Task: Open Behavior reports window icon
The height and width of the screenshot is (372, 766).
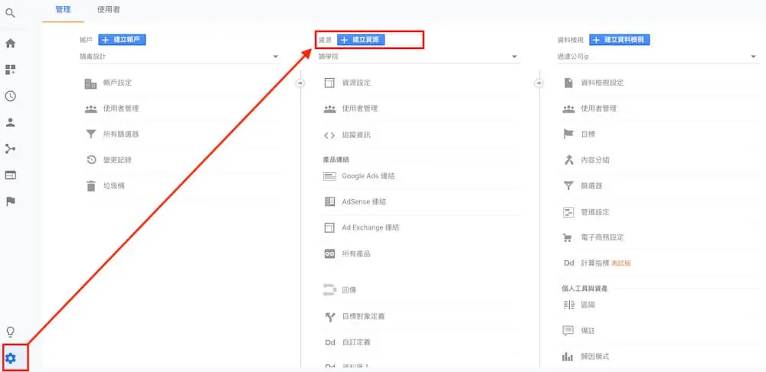Action: tap(10, 175)
